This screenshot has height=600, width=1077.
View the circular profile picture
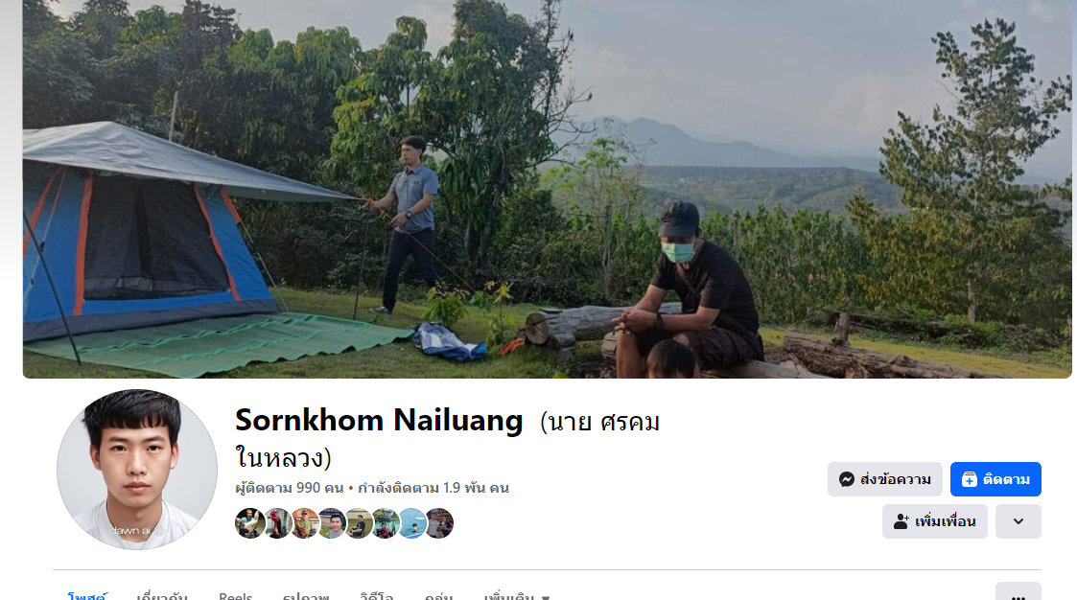point(137,470)
